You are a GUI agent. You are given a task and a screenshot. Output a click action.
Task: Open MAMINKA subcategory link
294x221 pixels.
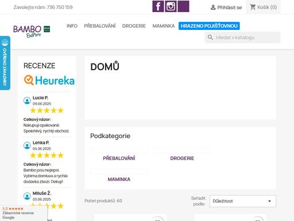point(119,179)
